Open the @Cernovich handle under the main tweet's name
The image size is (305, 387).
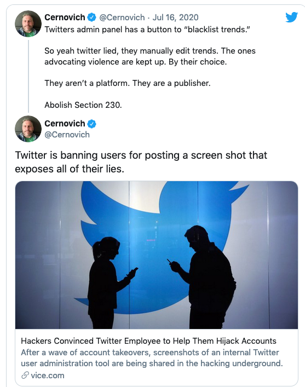tap(67, 135)
